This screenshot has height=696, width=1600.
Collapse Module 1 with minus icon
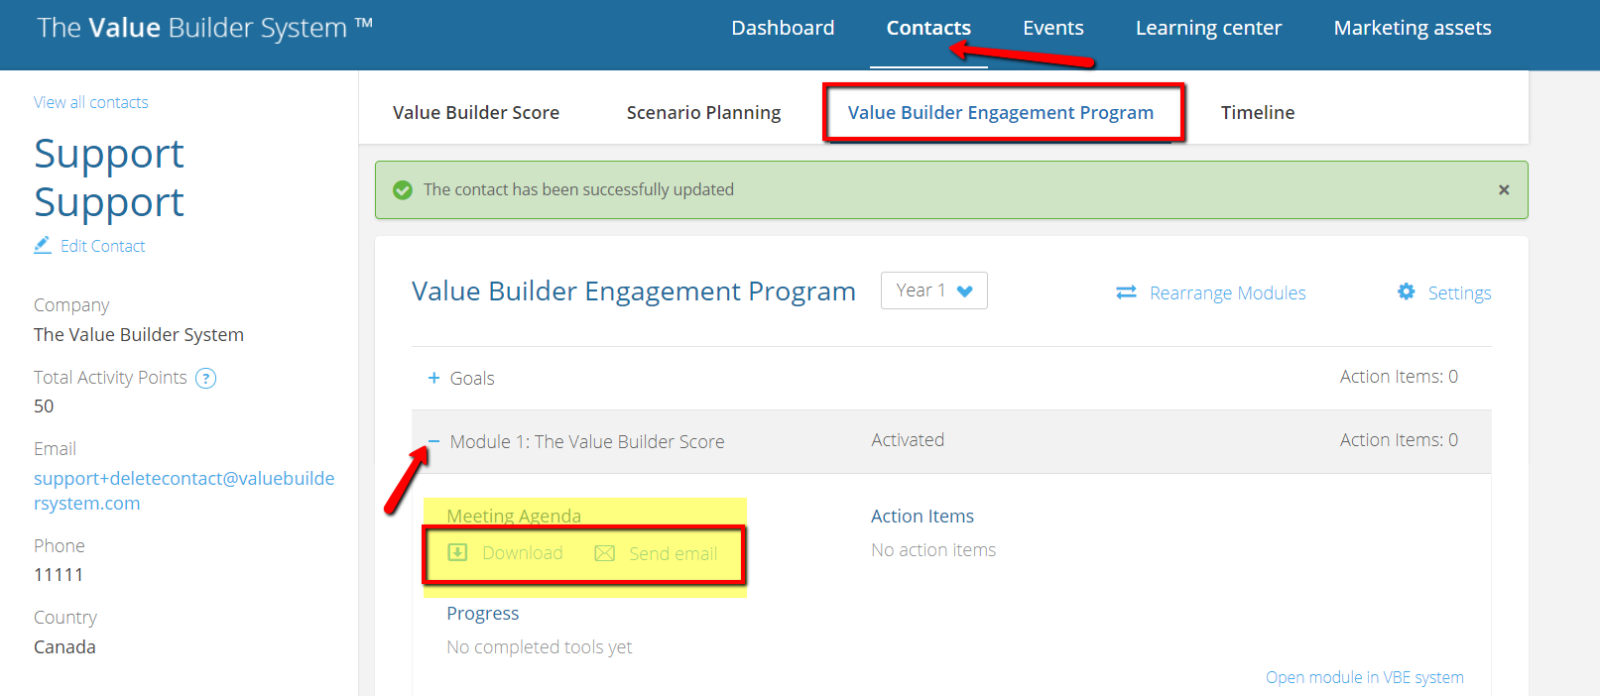tap(433, 441)
